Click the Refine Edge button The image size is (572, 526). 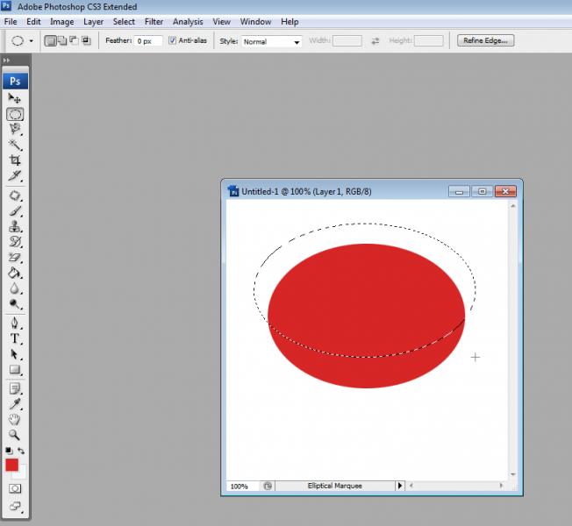tap(485, 40)
